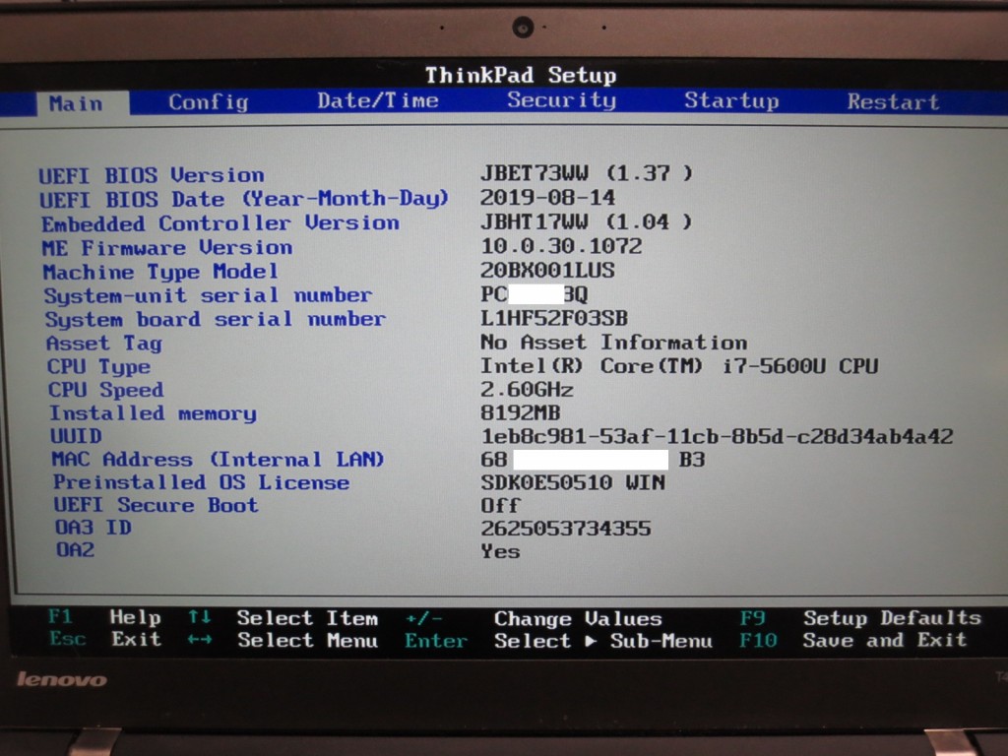Select OA3 ID value 2625053734355
Screen dimensions: 1008x756
566,529
